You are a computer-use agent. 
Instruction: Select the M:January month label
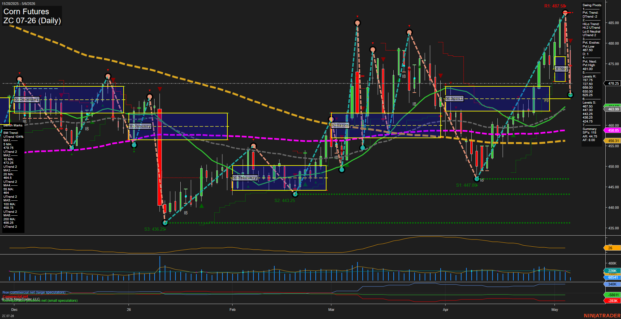[x=140, y=126]
